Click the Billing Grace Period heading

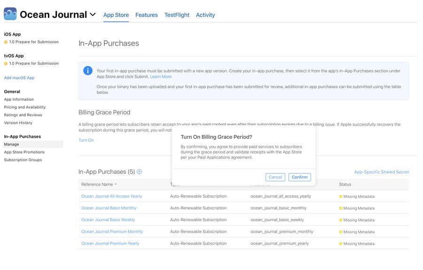tap(104, 112)
